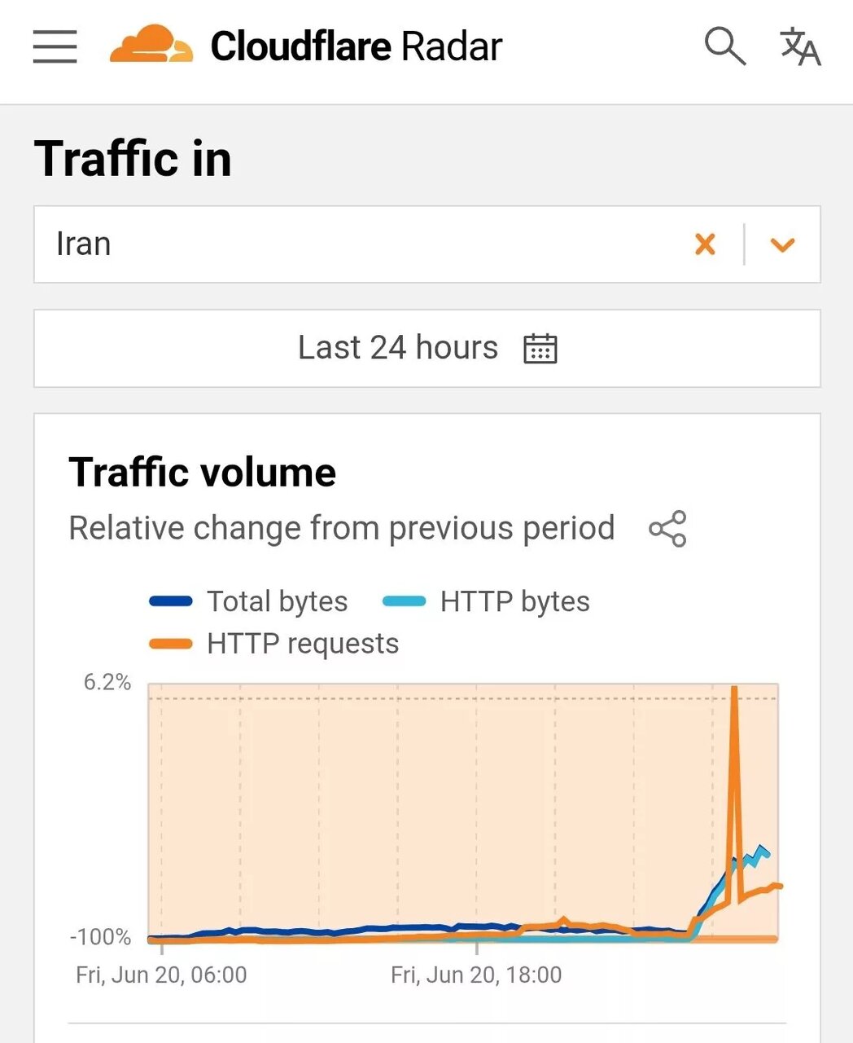The image size is (853, 1043).
Task: Open the hamburger navigation menu
Action: point(55,46)
